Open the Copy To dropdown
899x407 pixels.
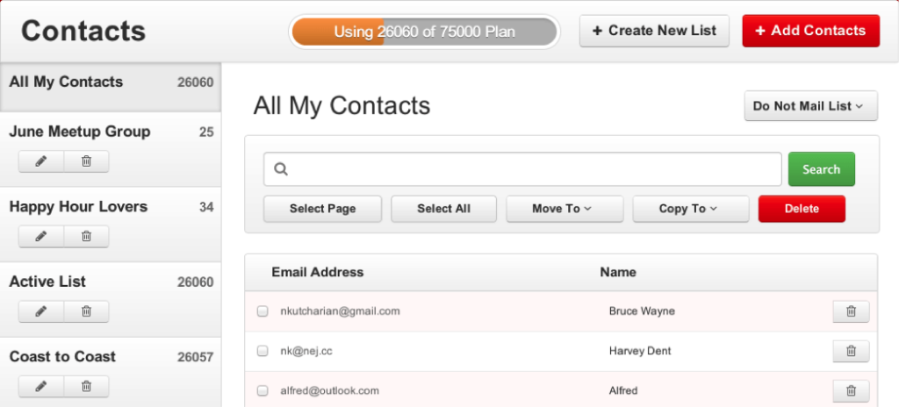coord(690,209)
